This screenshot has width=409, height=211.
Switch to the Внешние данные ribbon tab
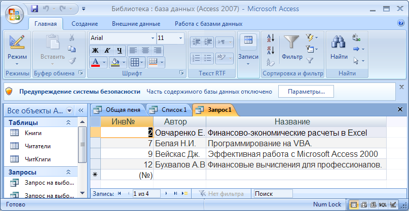coord(136,24)
